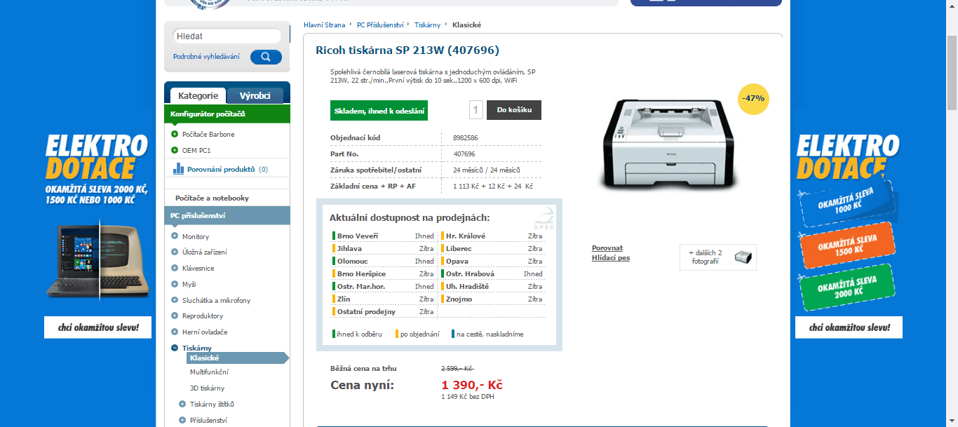
Task: Click the Porovnat link
Action: click(607, 248)
